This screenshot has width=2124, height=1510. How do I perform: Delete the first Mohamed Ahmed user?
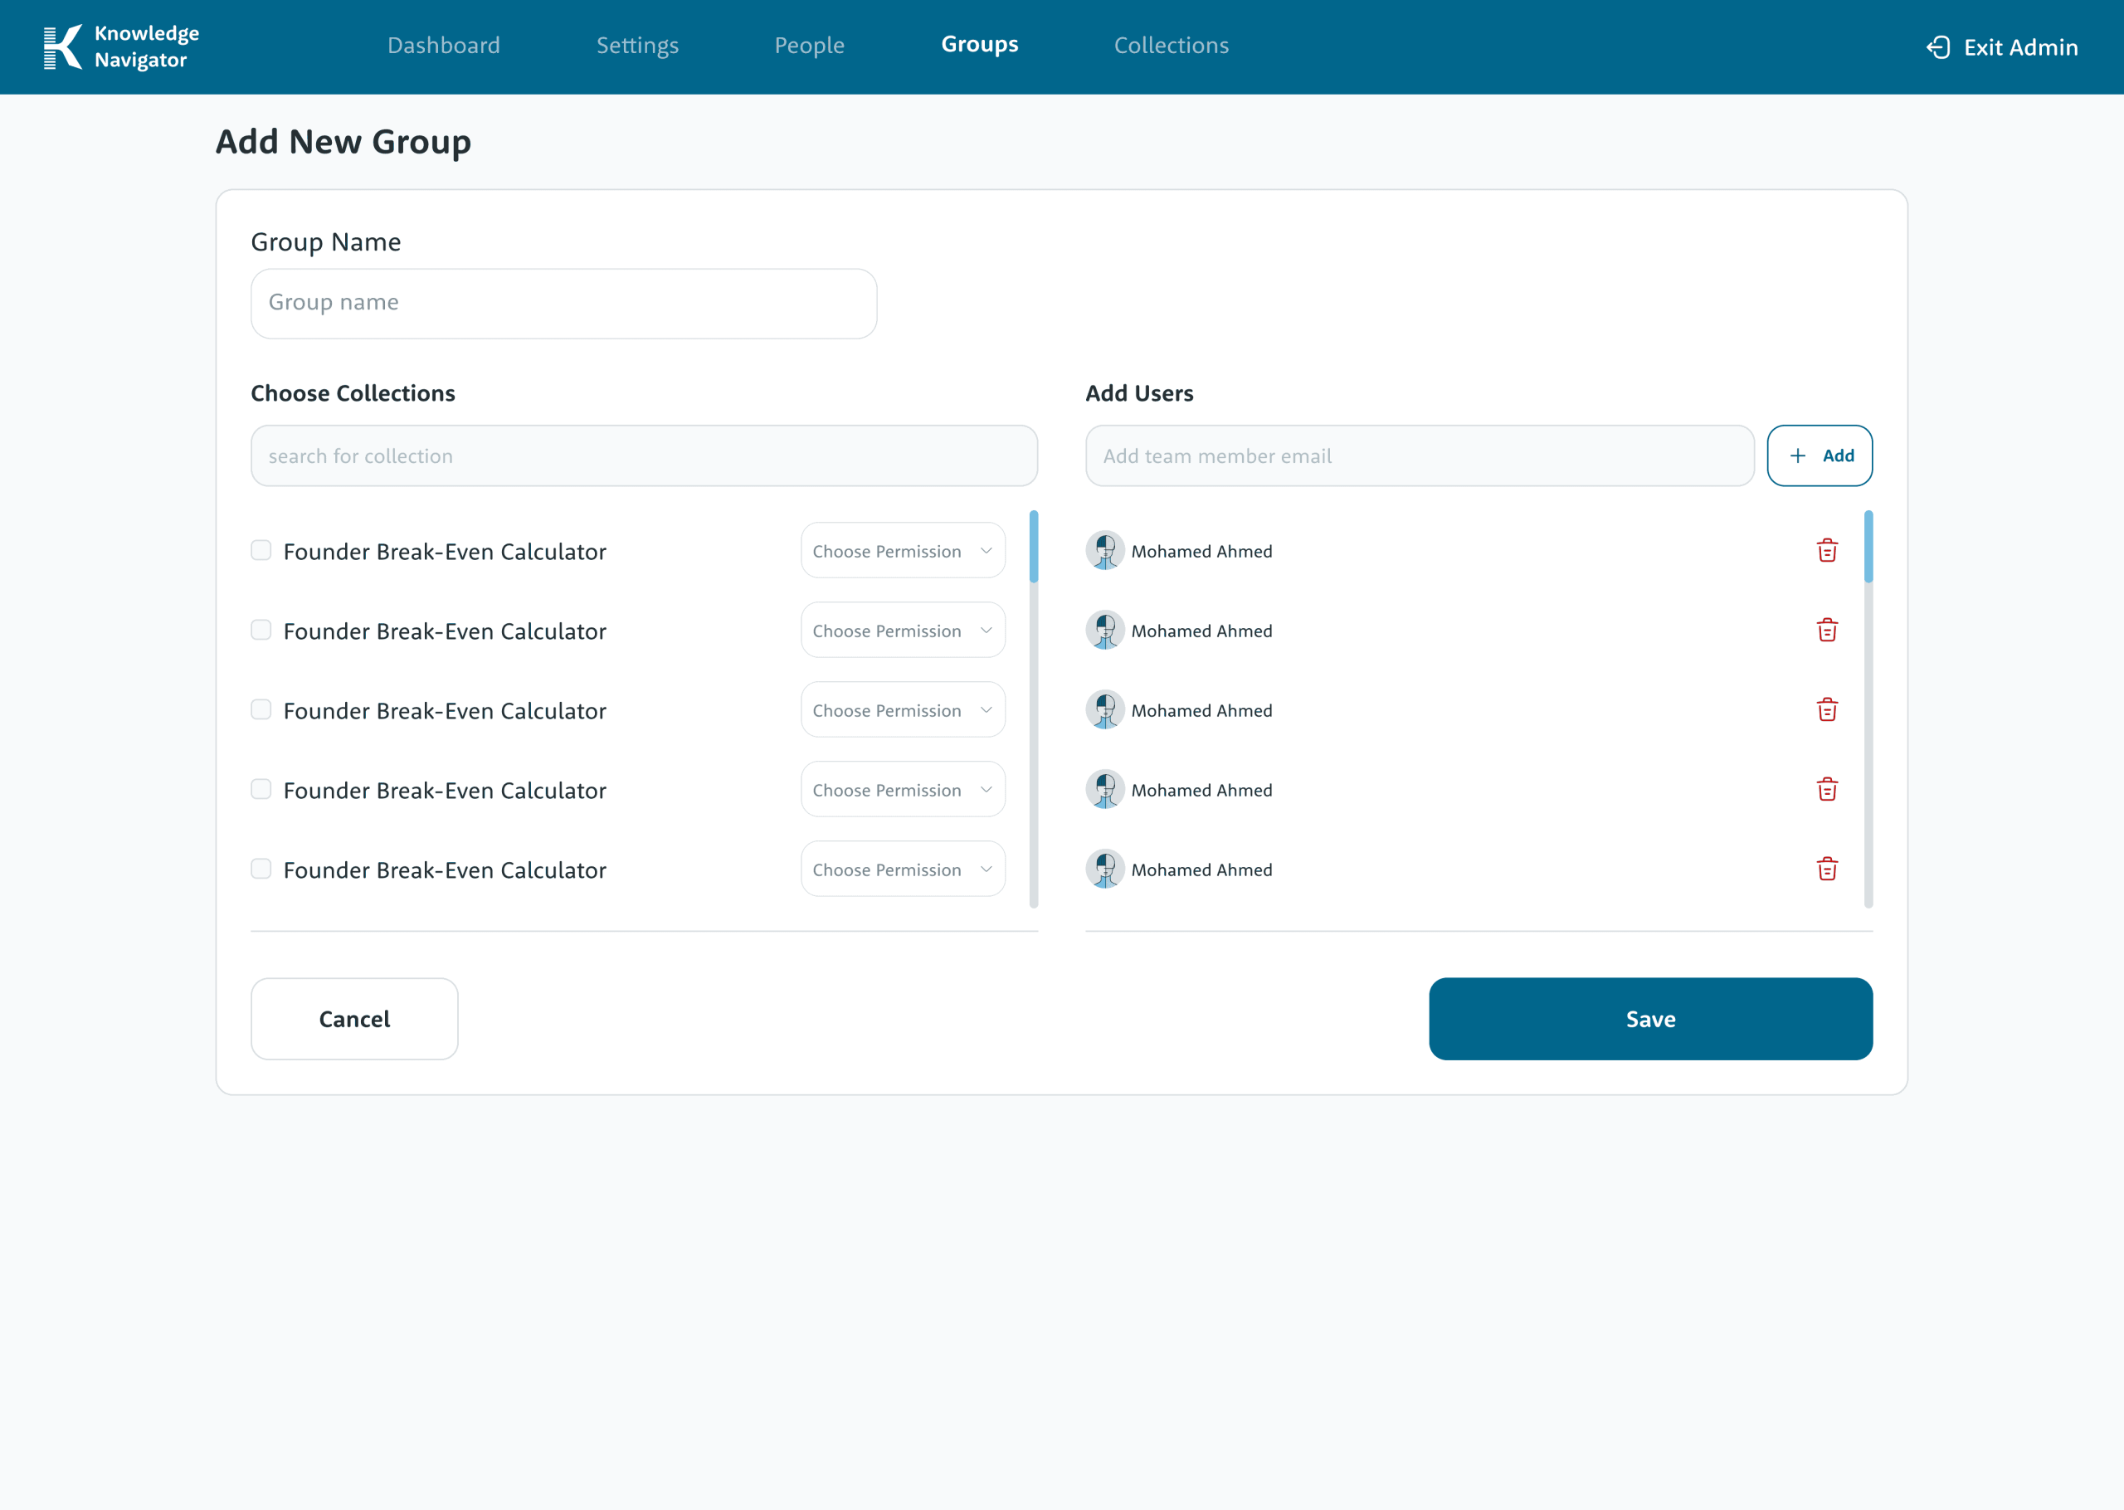coord(1826,550)
